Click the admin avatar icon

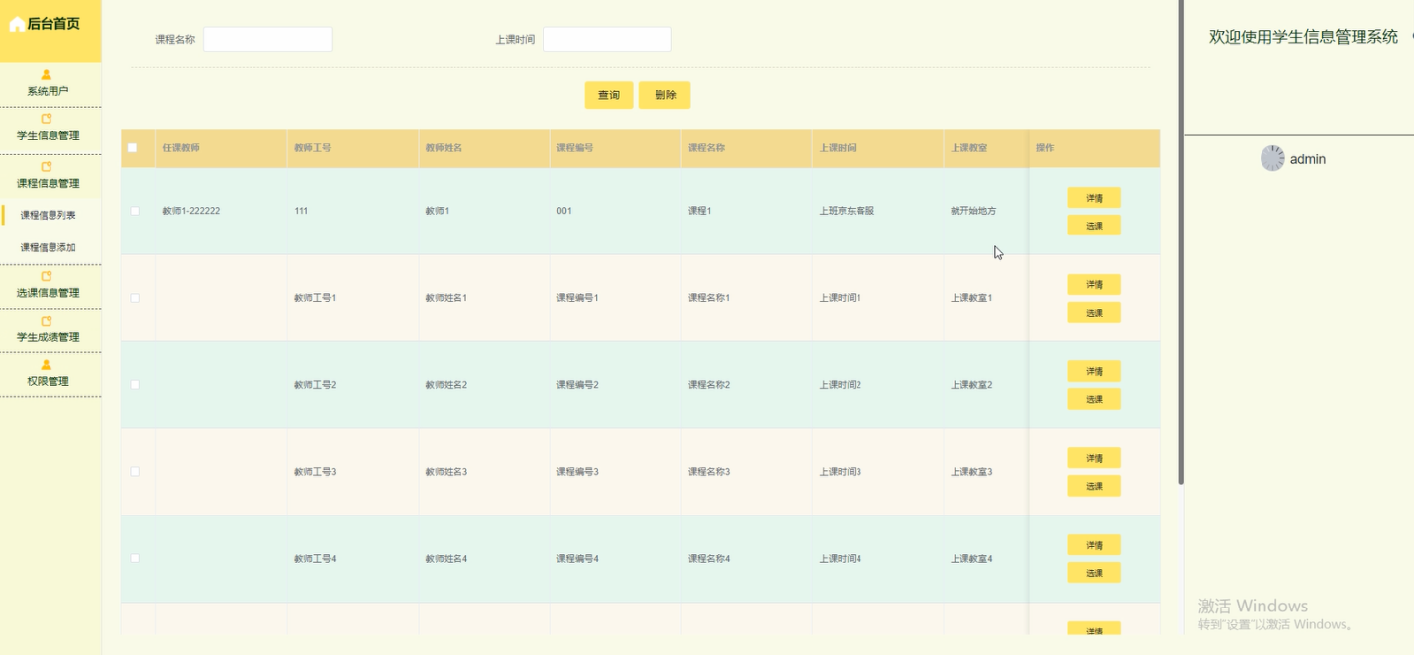[1272, 158]
